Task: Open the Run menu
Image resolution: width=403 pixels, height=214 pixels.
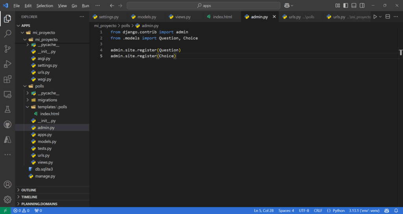Action: click(x=85, y=6)
